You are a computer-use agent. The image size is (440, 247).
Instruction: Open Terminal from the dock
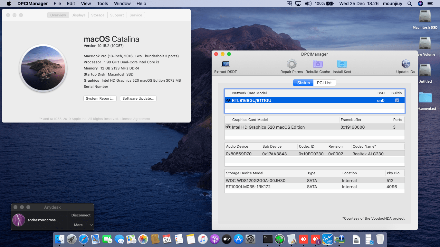[x=268, y=239]
